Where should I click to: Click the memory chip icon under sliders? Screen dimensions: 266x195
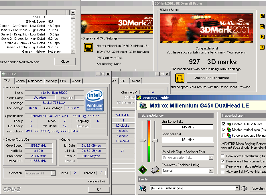(155, 170)
